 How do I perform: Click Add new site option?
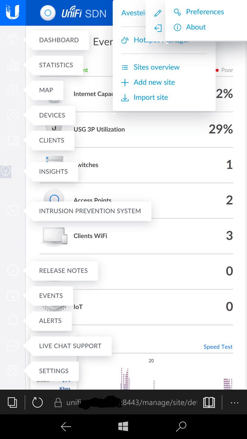point(154,82)
